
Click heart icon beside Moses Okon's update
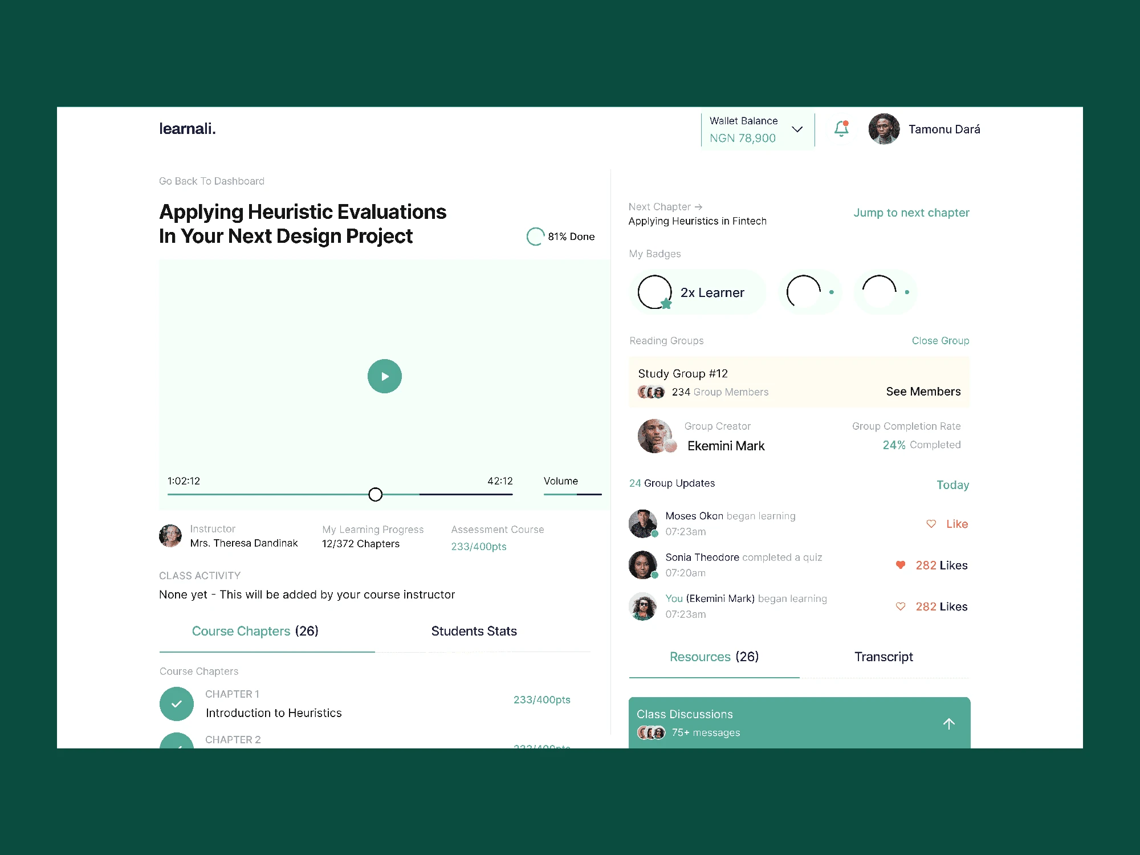[x=931, y=524]
